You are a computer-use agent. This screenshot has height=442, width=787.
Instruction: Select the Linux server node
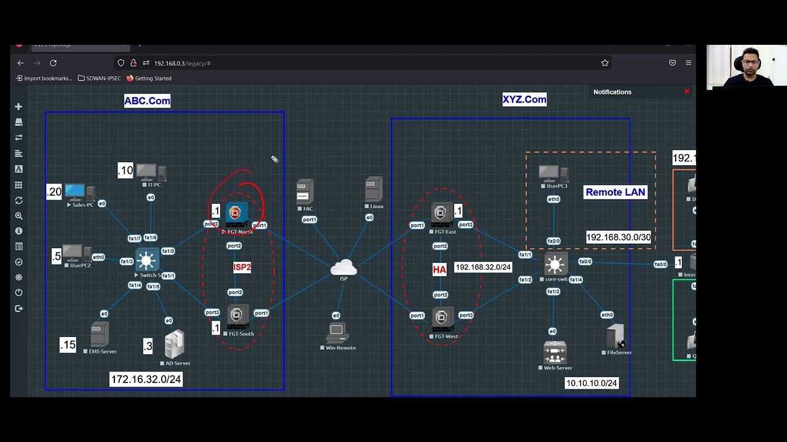374,189
